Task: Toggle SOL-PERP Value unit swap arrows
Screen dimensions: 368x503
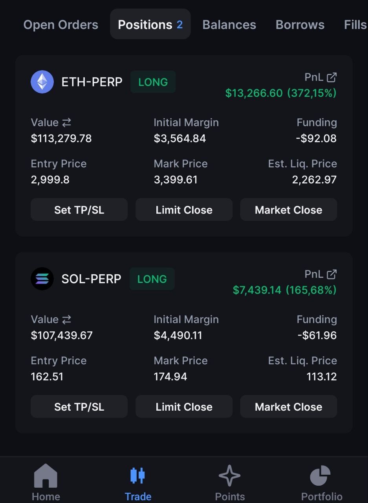Action: click(66, 319)
